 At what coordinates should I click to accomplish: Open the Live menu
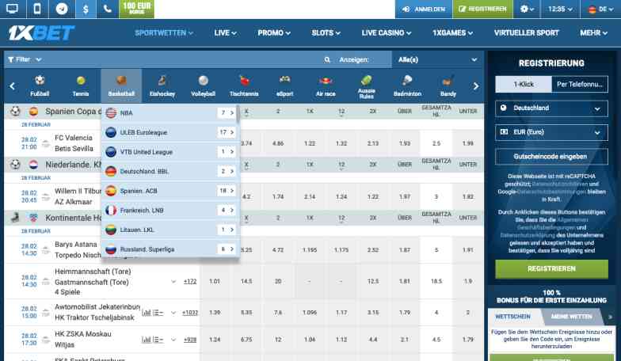[x=225, y=33]
